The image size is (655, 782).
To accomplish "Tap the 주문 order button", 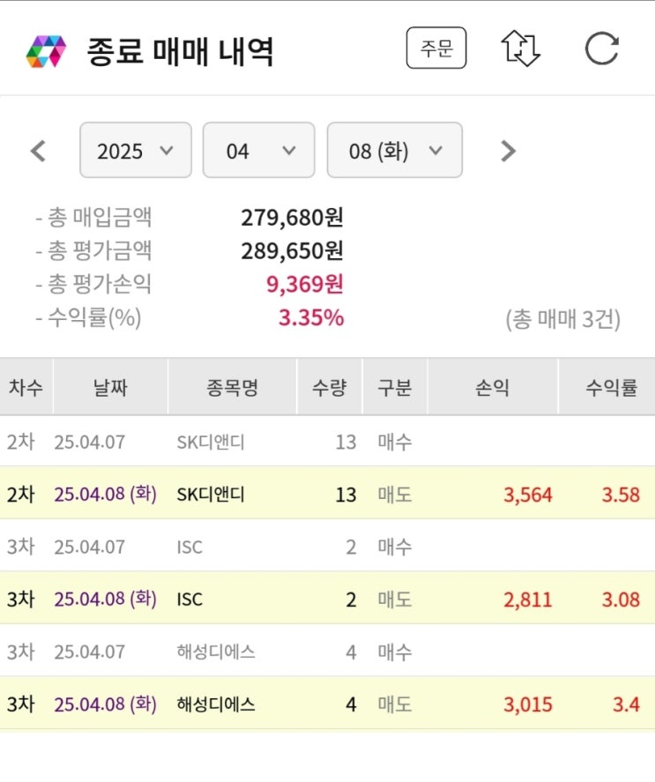I will click(x=435, y=48).
